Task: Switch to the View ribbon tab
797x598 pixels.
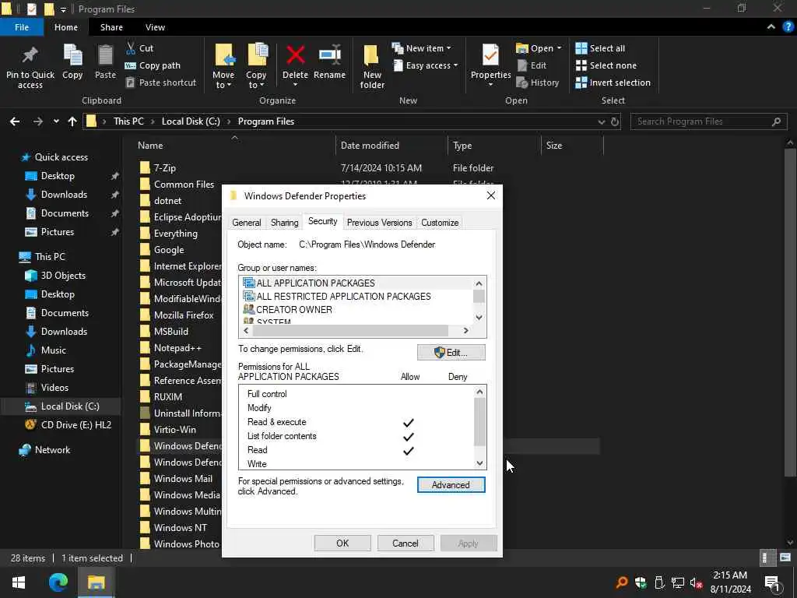Action: click(x=155, y=27)
